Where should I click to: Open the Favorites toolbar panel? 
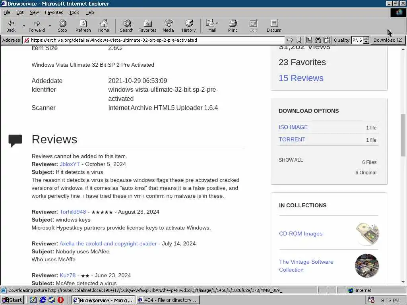[147, 26]
